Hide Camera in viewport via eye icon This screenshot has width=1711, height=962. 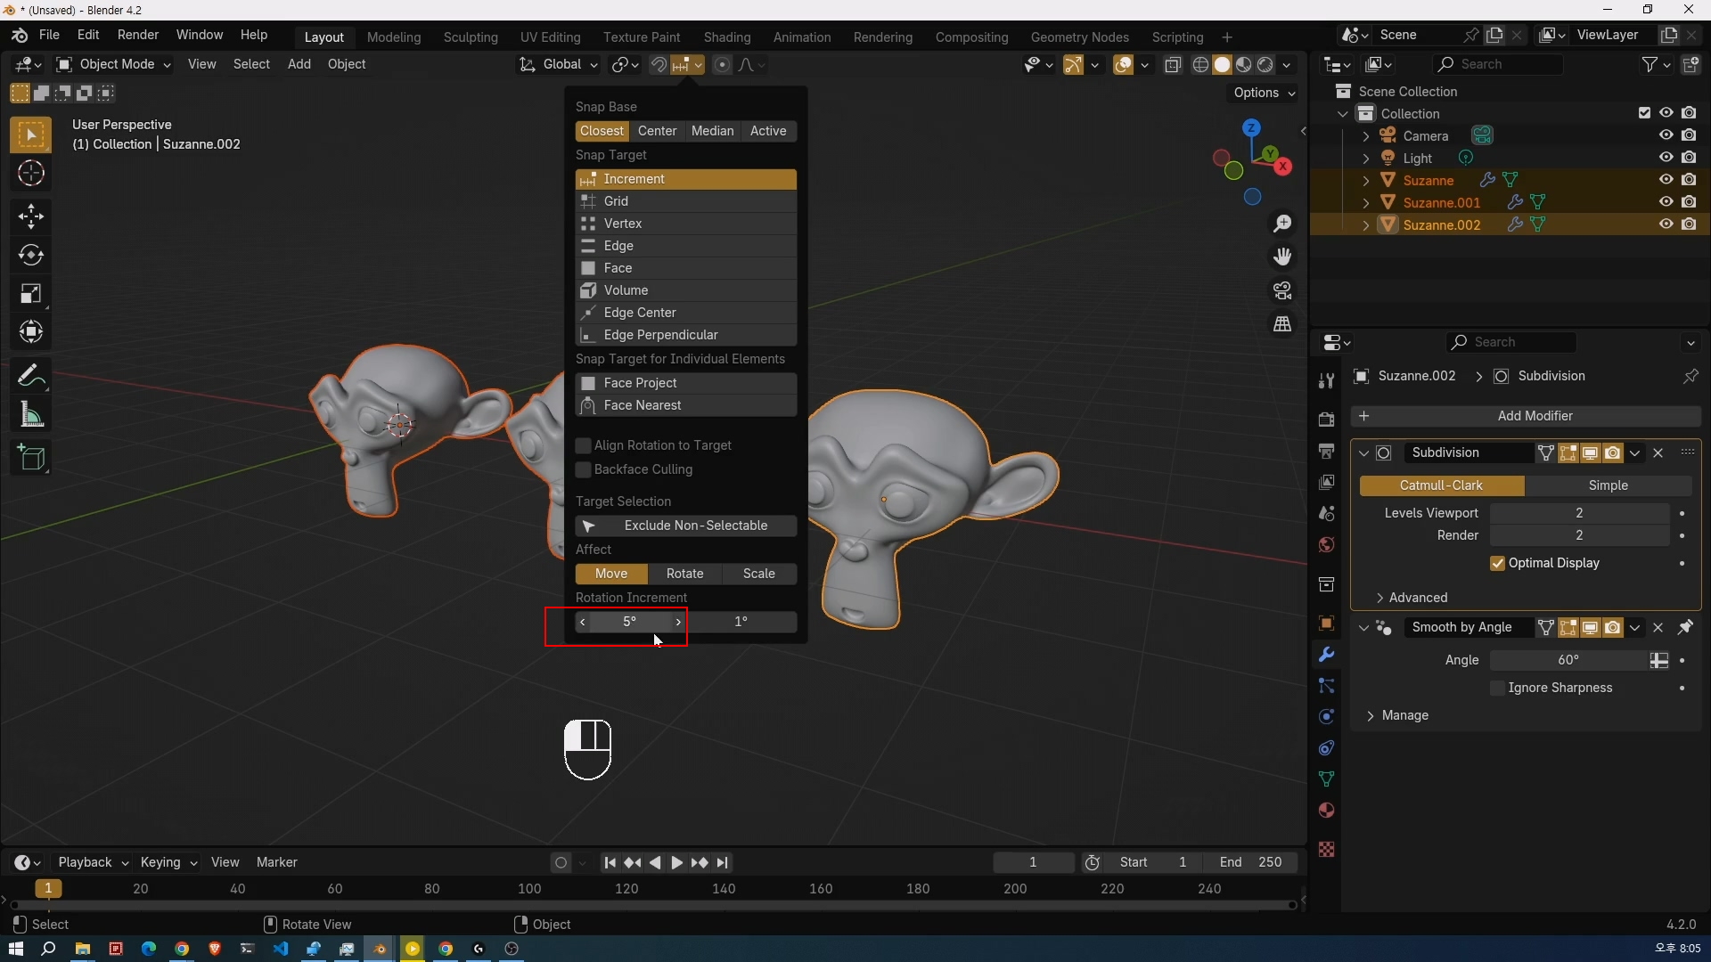click(x=1666, y=135)
